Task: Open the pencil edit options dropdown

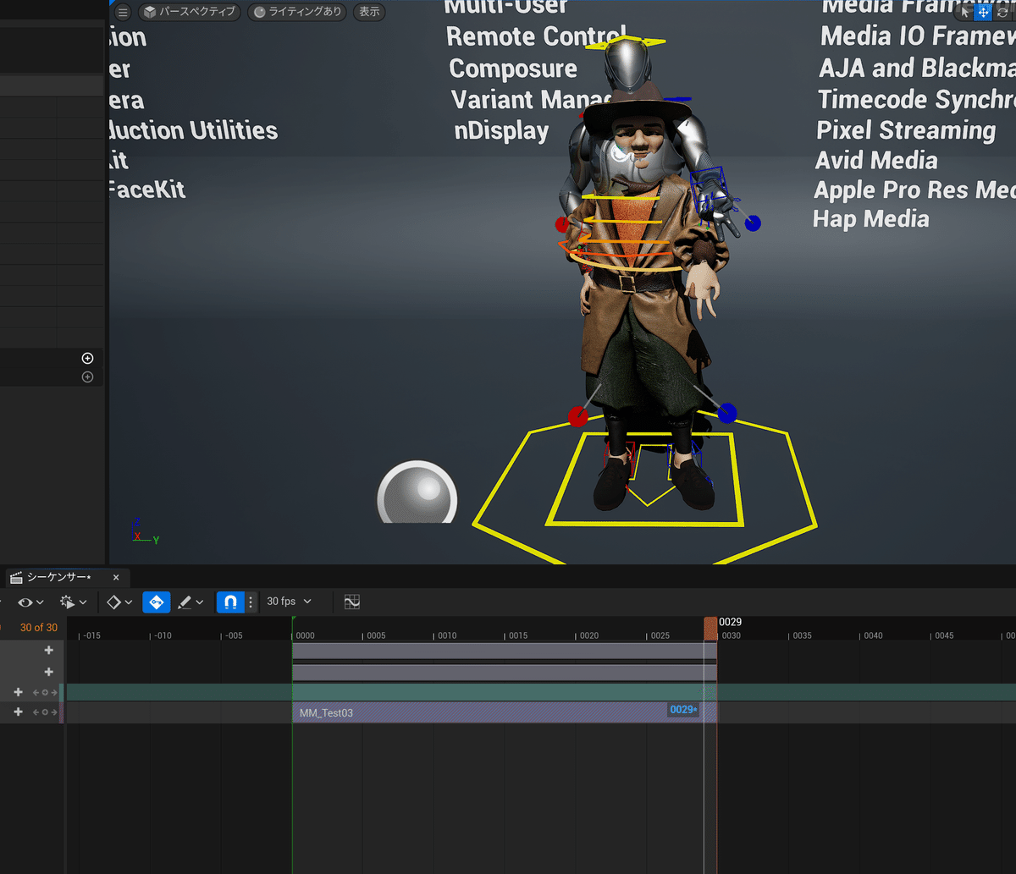Action: 190,602
